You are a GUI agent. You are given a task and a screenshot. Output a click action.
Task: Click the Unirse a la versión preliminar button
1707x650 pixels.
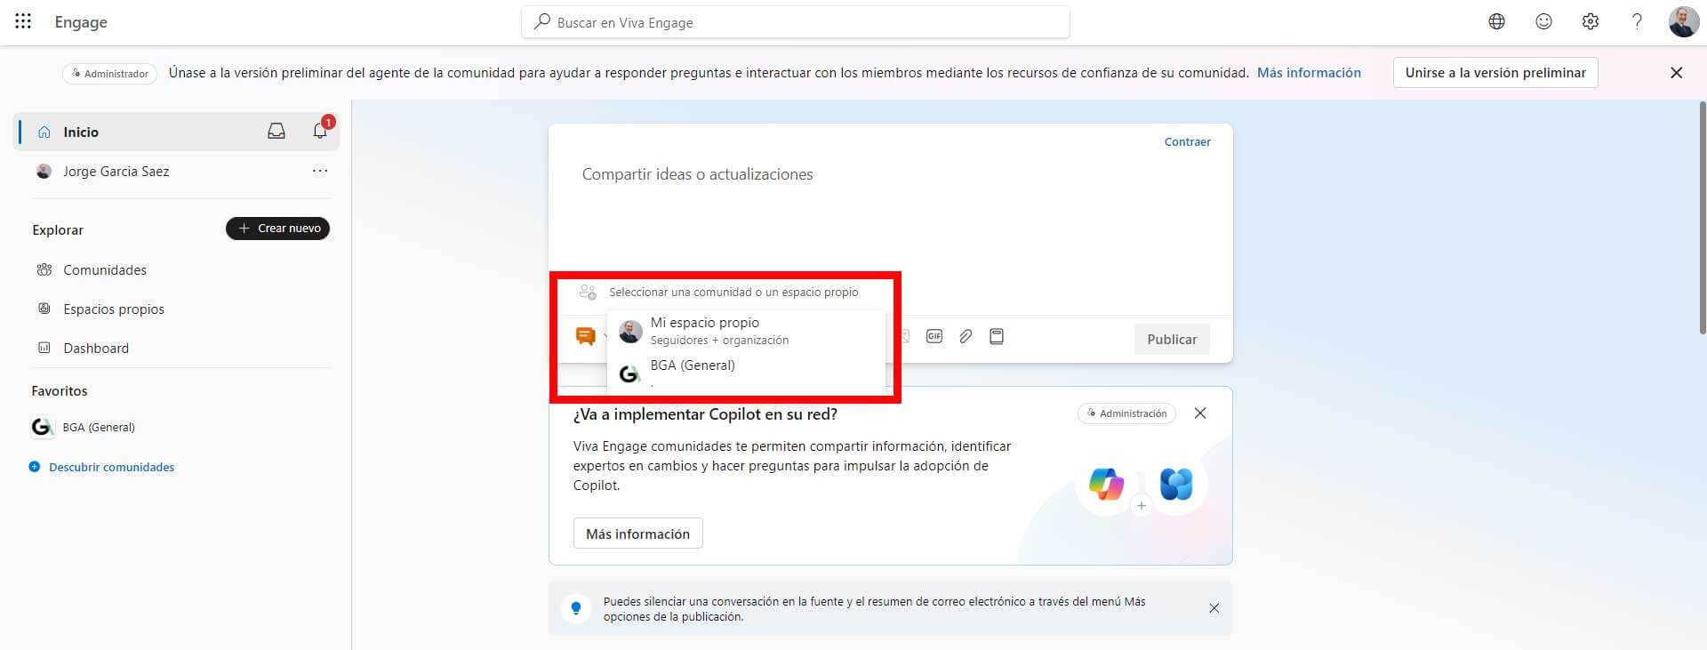pyautogui.click(x=1495, y=73)
